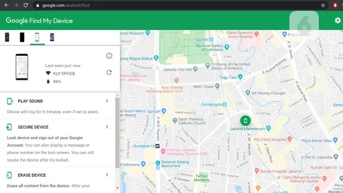Reload the page using the refresh icon
Image resolution: width=343 pixels, height=193 pixels.
26,5
